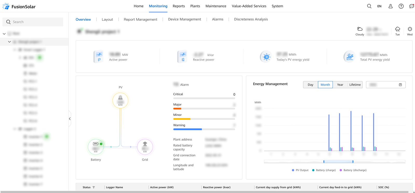
Task: Click the Plant address label
Action: click(183, 140)
